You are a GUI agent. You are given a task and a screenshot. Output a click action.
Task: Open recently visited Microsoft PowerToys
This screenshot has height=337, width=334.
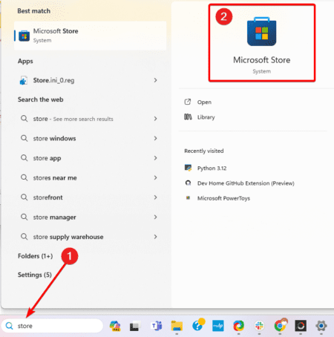click(x=223, y=198)
